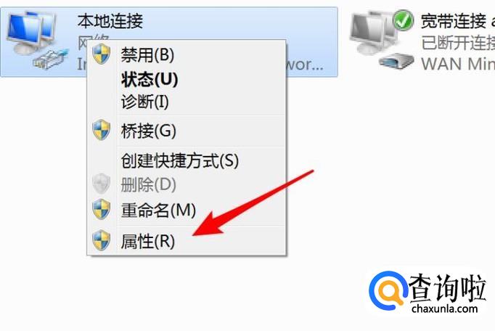Click the shield icon beside 属性(R)
This screenshot has width=495, height=331.
pyautogui.click(x=102, y=240)
